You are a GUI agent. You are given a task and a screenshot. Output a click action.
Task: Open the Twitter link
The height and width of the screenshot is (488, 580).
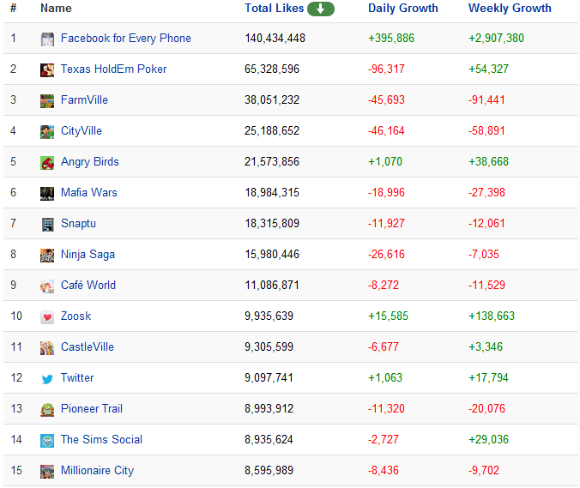(x=77, y=378)
